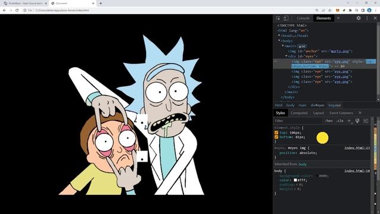Screen dimensions: 380x214
Task: Switch to the PocketBase browser tab
Action: (x=24, y=4)
